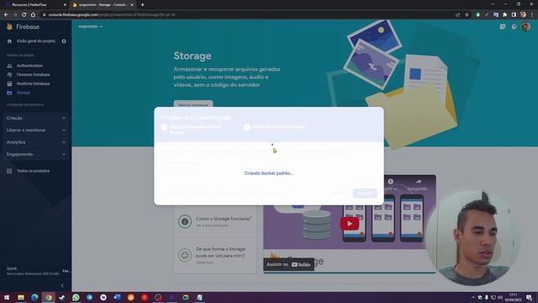The height and width of the screenshot is (303, 538).
Task: Open Windows notification center
Action: [x=529, y=297]
